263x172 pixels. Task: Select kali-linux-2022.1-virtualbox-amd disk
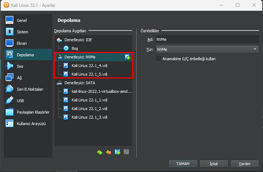pos(94,91)
